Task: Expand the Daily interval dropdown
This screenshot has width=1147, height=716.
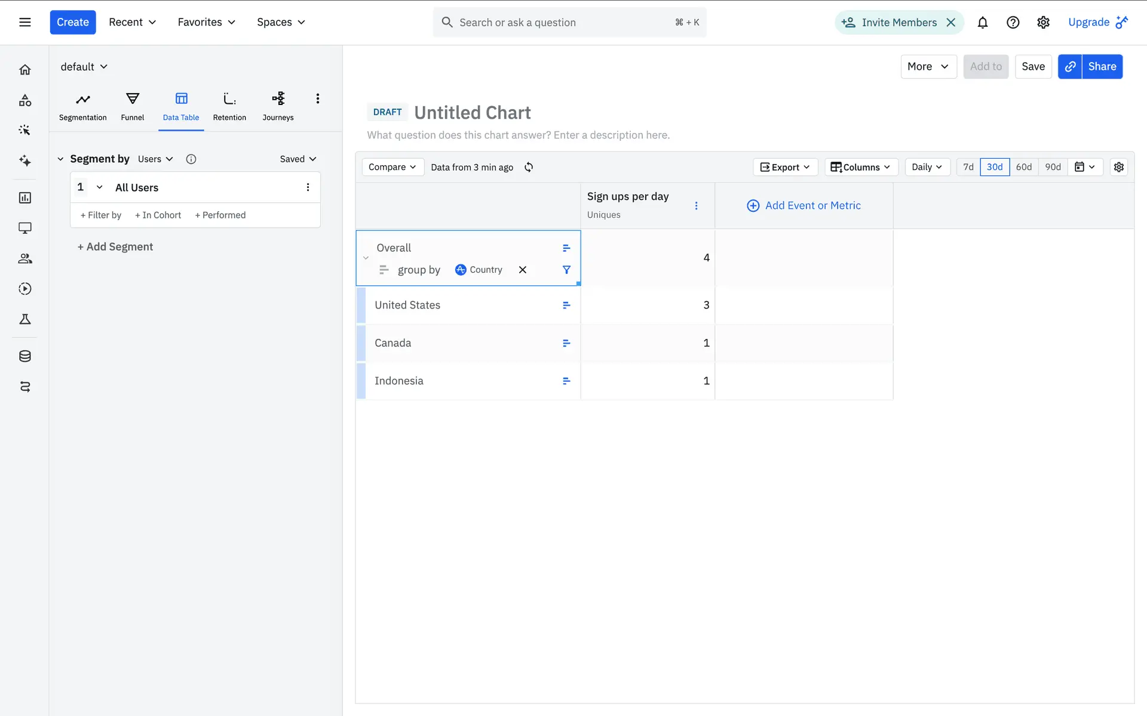Action: pyautogui.click(x=927, y=167)
